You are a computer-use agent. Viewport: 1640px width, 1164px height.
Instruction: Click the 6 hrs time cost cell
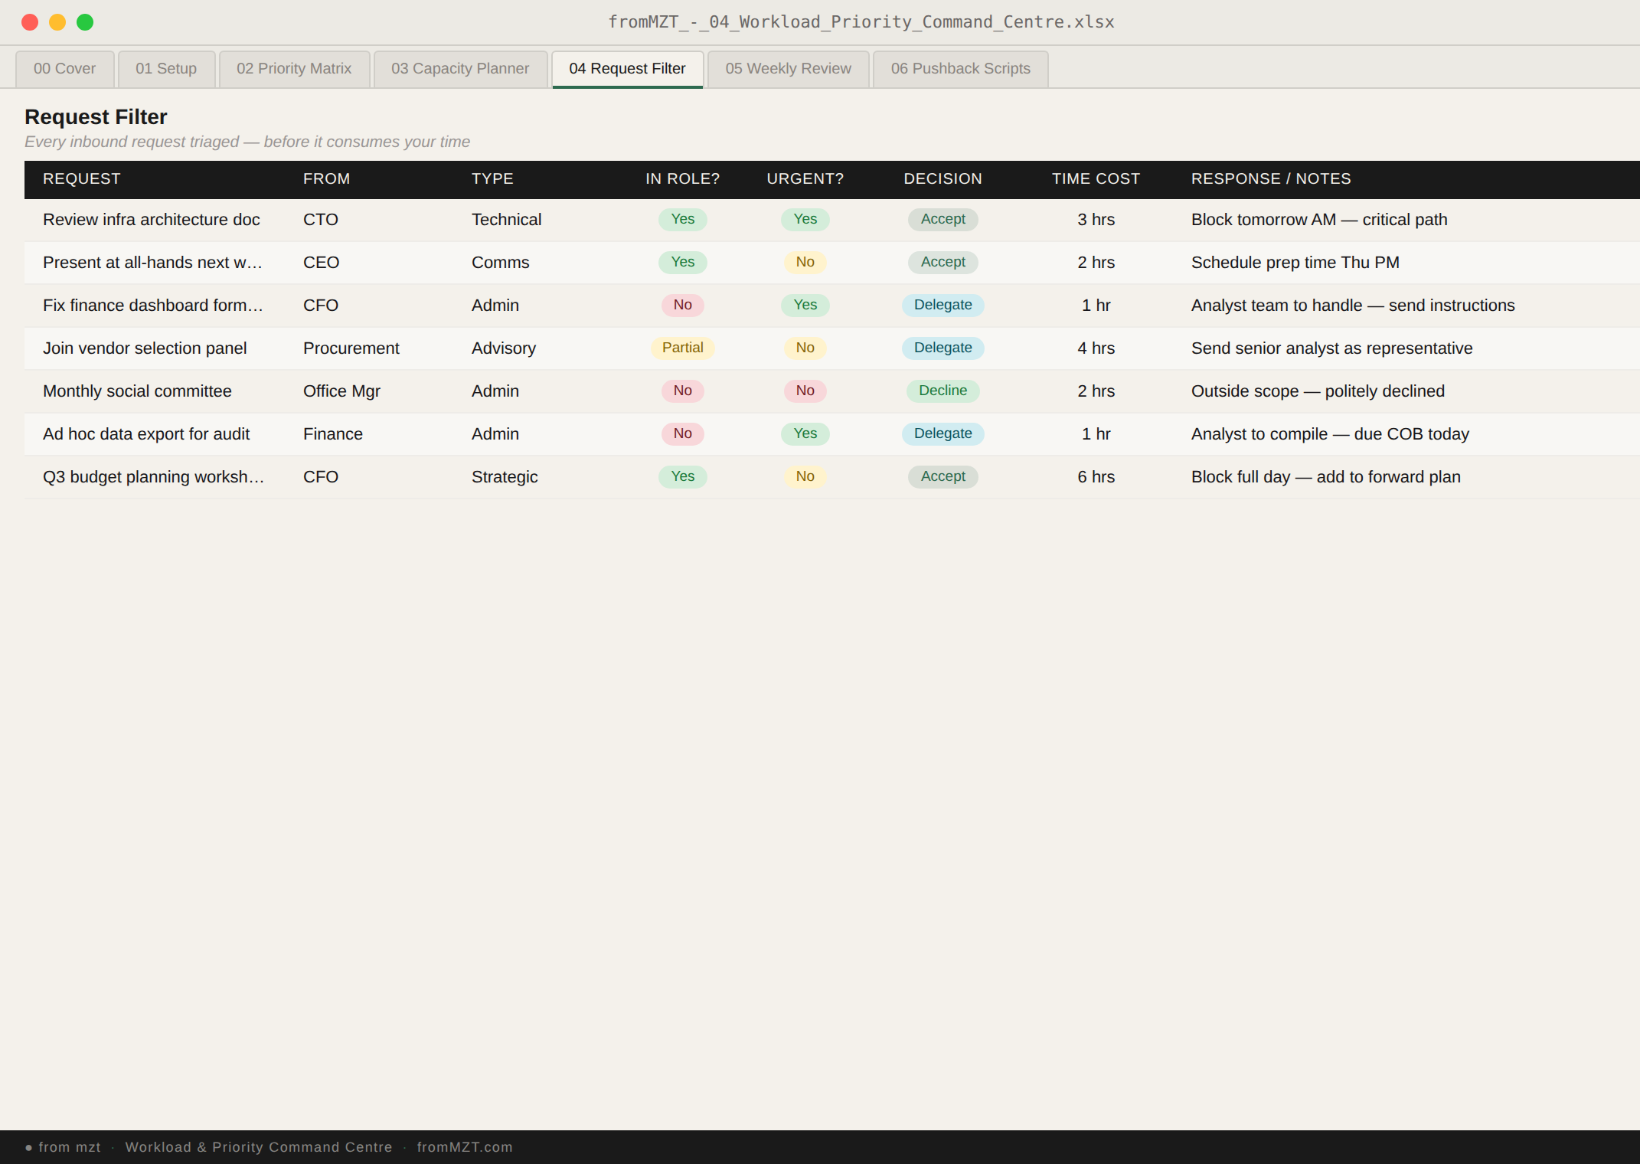[1096, 477]
